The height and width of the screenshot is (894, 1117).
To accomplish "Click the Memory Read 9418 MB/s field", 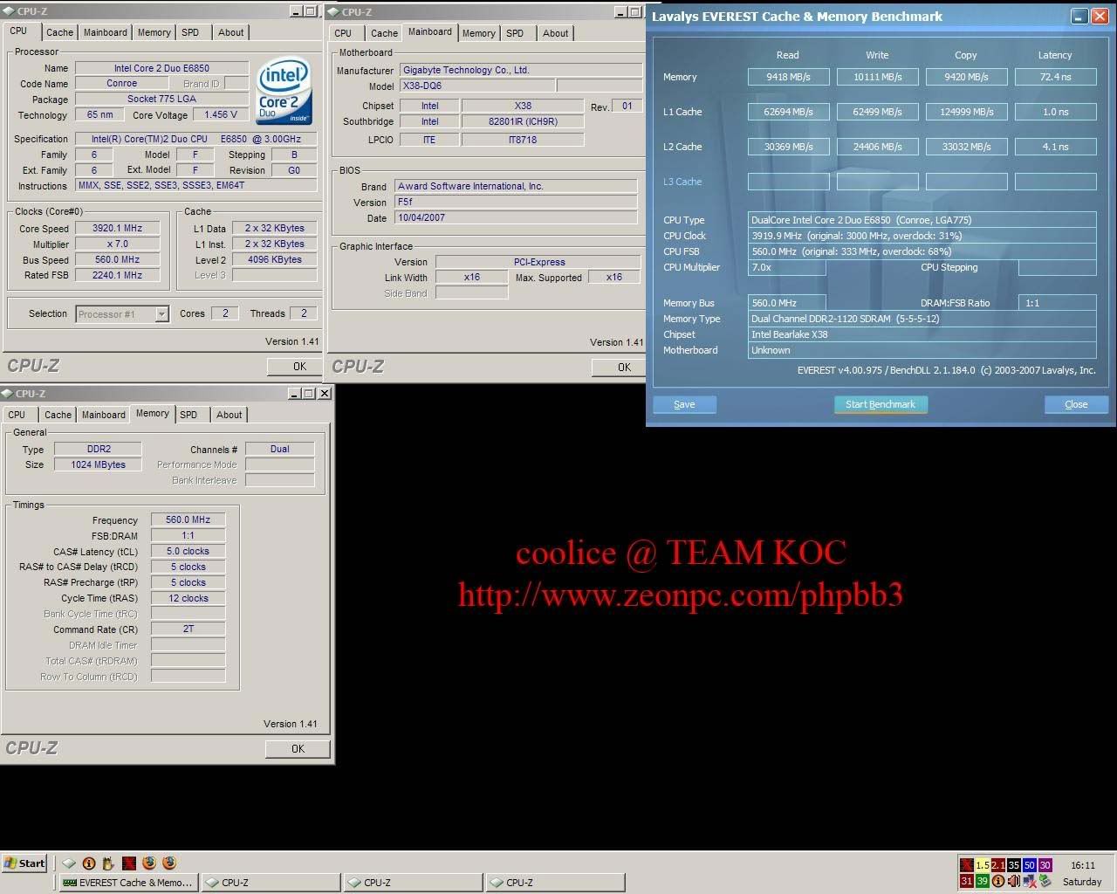I will tap(788, 77).
